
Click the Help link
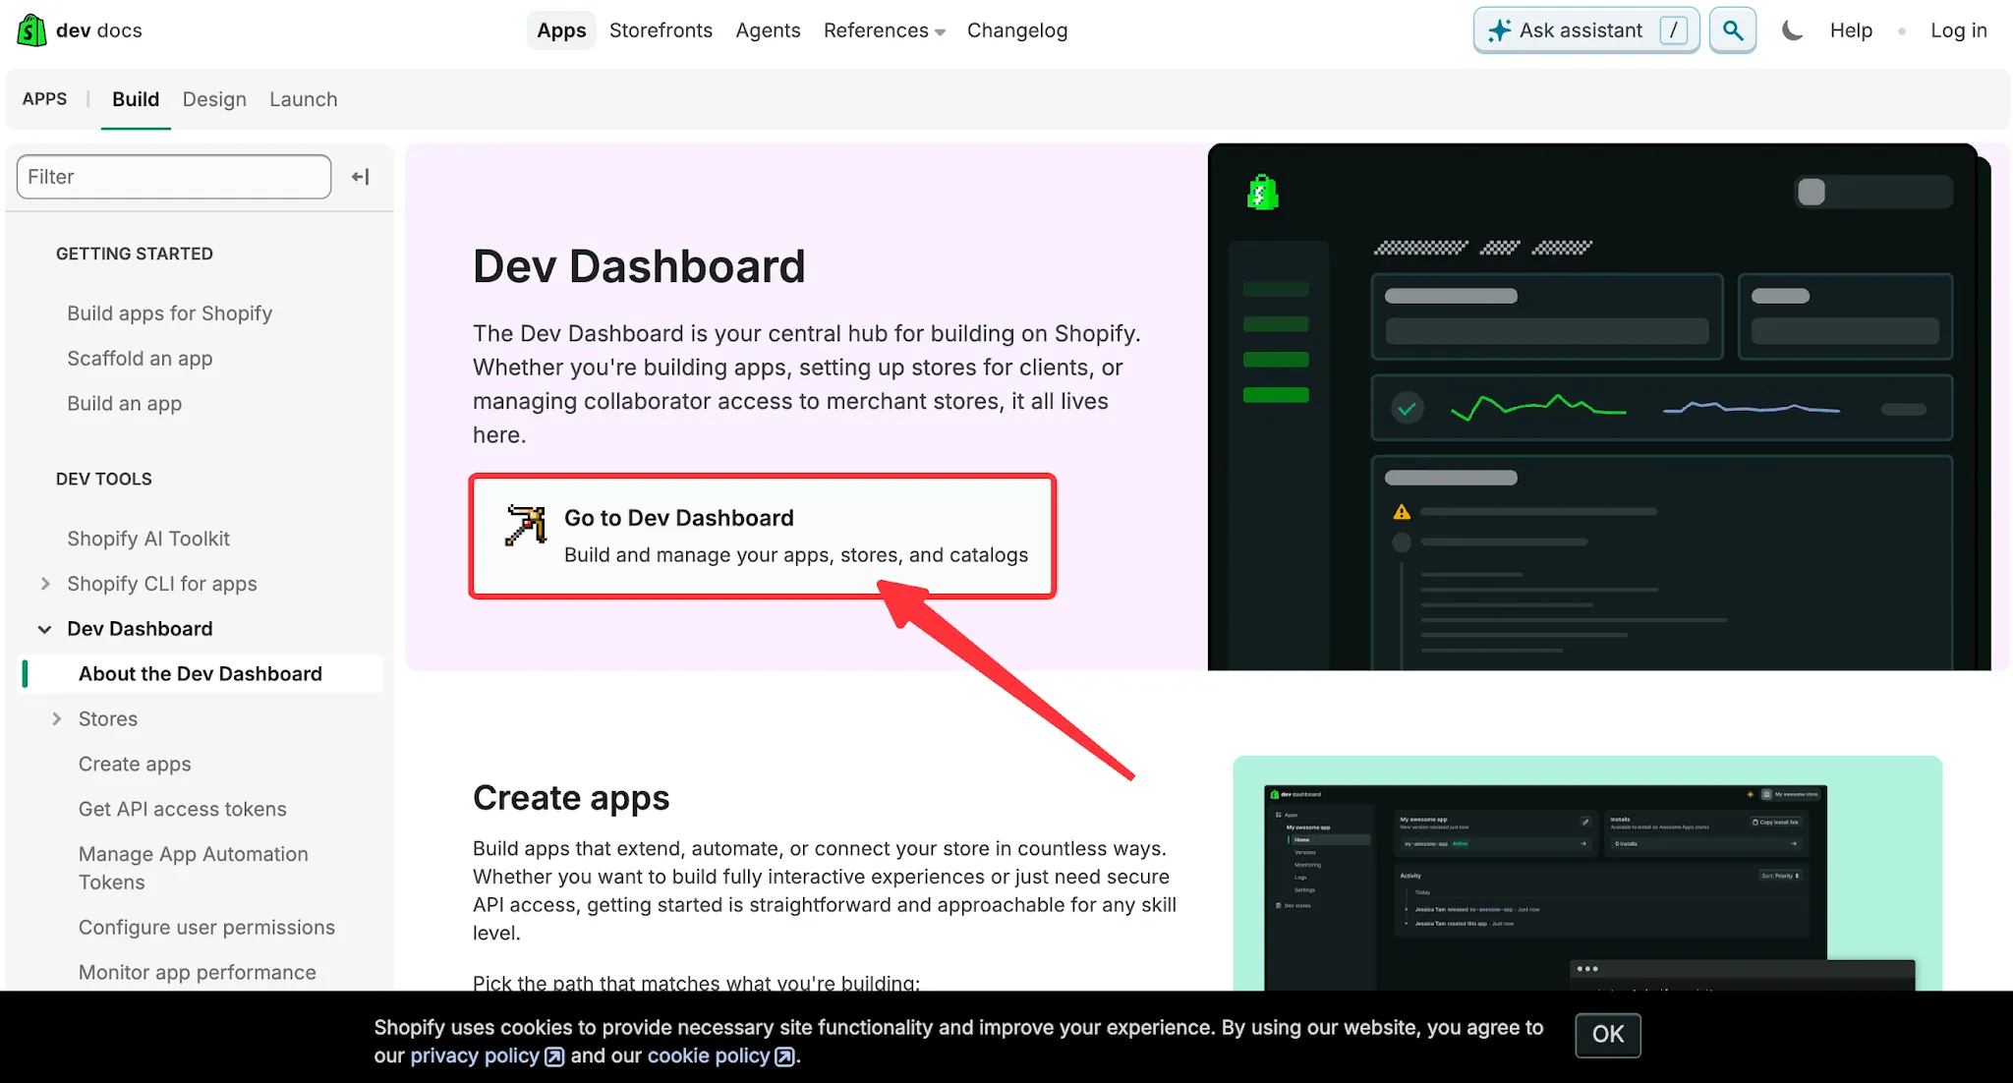(x=1851, y=30)
